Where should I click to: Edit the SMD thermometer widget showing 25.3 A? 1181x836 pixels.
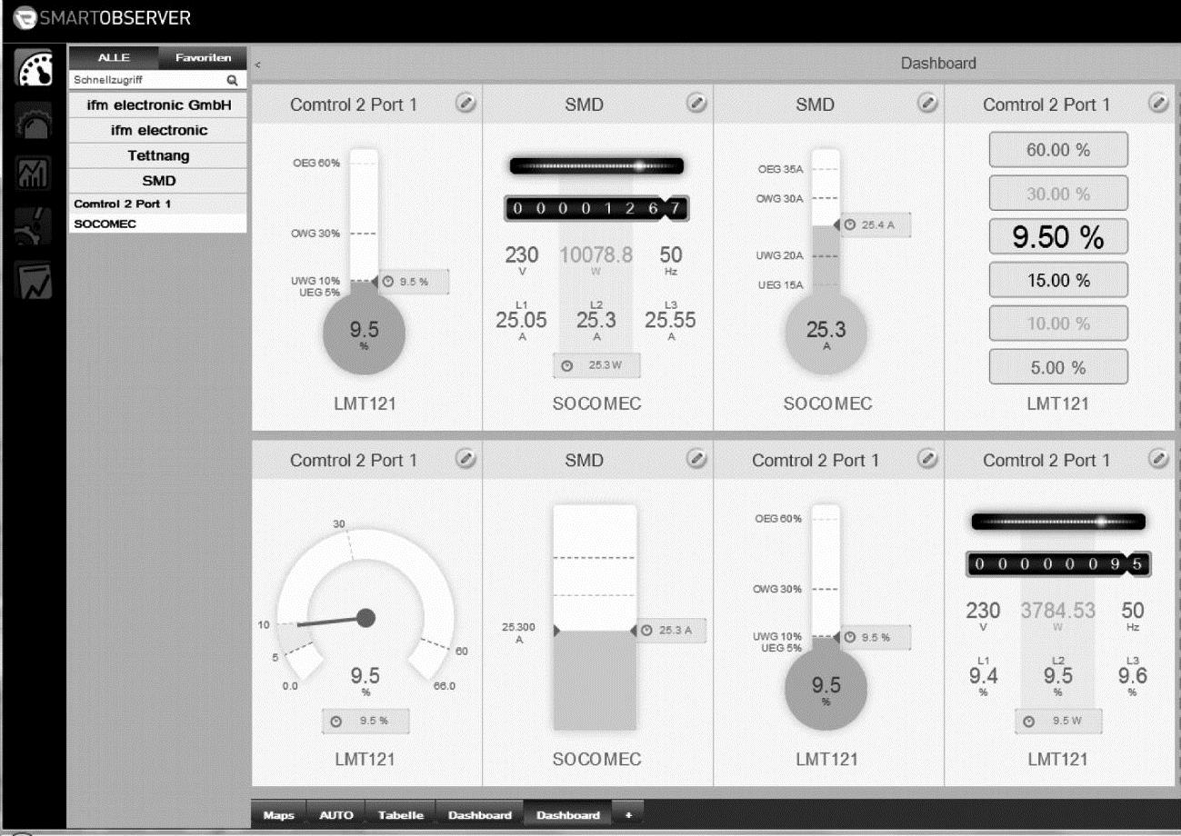point(926,104)
